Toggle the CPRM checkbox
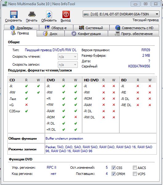The width and height of the screenshot is (163, 185). [113, 174]
